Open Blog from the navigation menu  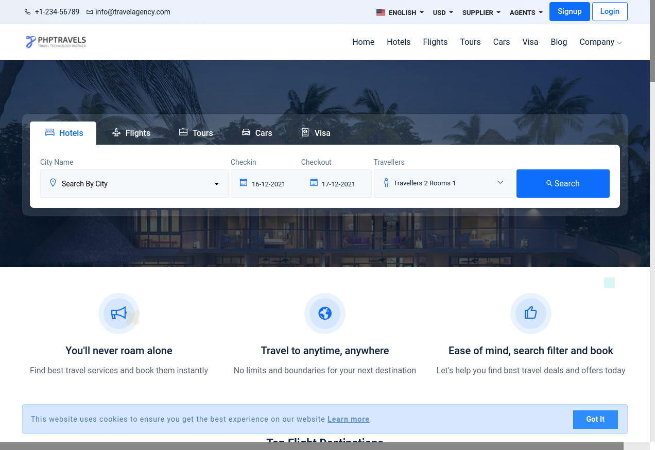[559, 42]
